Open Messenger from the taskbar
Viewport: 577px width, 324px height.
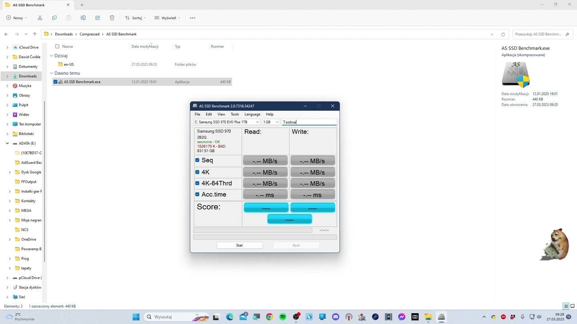[402, 317]
